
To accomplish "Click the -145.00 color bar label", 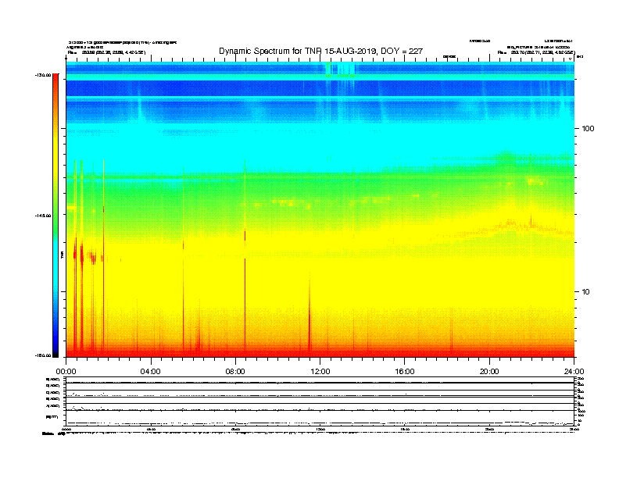I will [43, 216].
